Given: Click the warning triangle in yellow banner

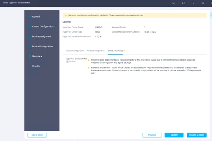Looking at the screenshot, I should [66, 15].
